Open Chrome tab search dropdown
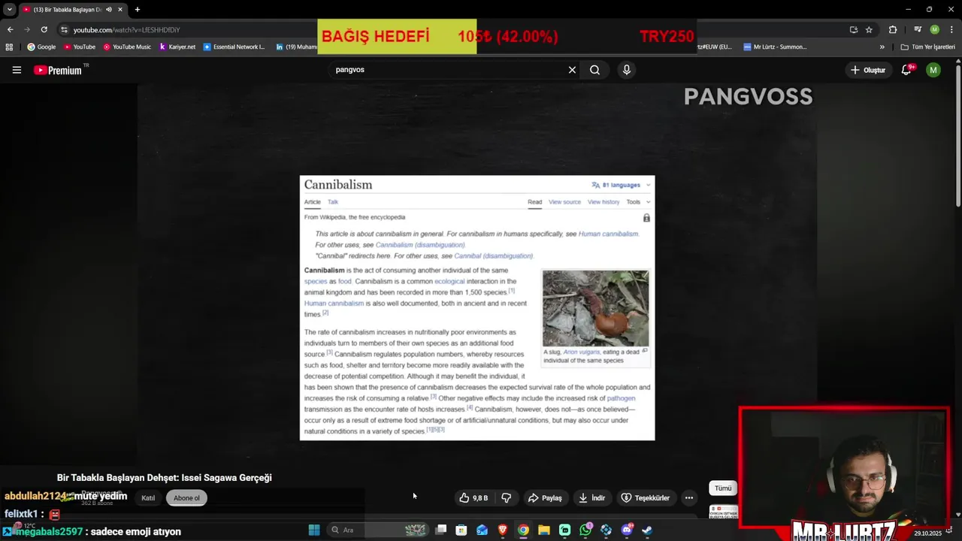This screenshot has width=962, height=541. pos(9,9)
